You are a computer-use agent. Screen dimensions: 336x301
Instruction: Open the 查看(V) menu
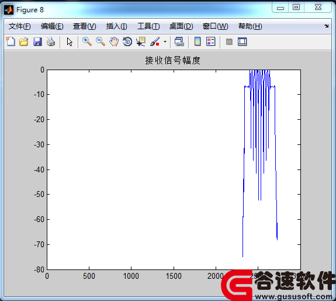(84, 26)
